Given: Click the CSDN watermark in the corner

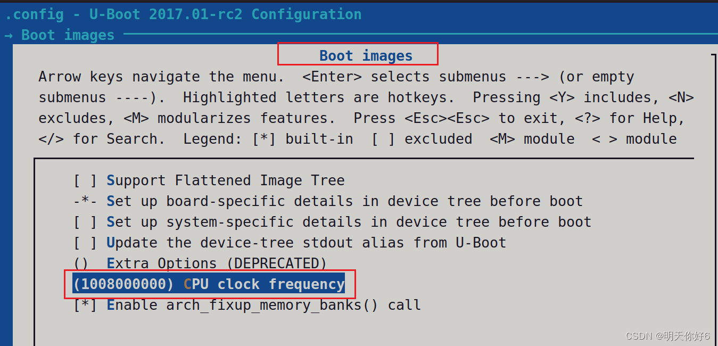Looking at the screenshot, I should click(667, 336).
